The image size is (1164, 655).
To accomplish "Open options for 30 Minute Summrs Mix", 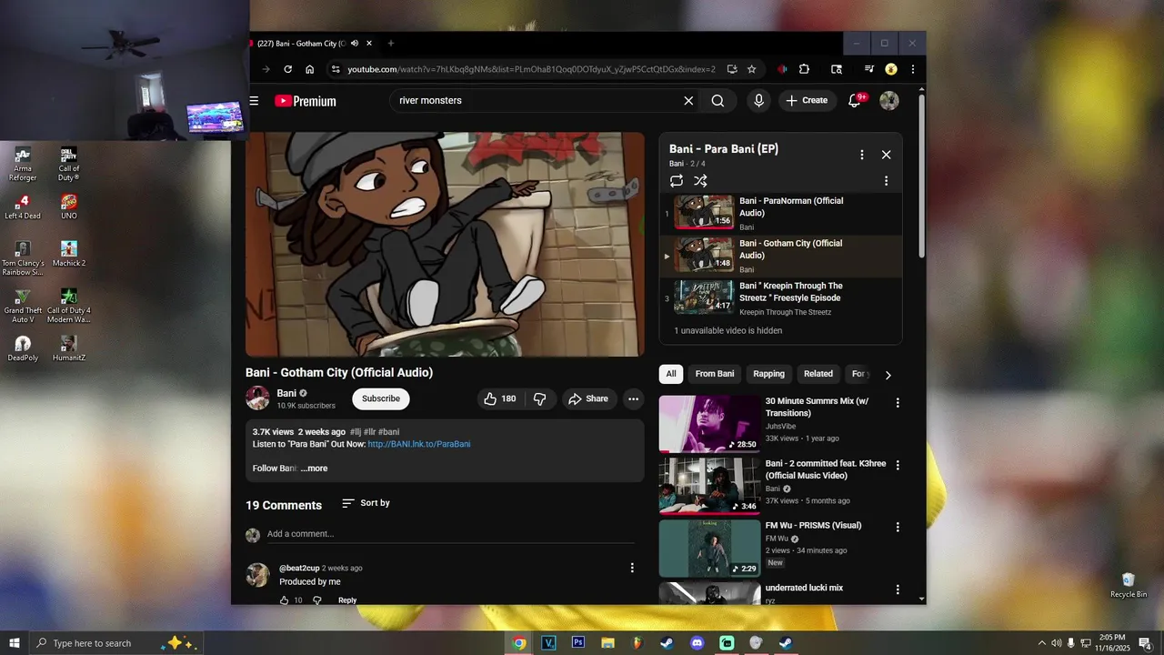I will click(898, 403).
